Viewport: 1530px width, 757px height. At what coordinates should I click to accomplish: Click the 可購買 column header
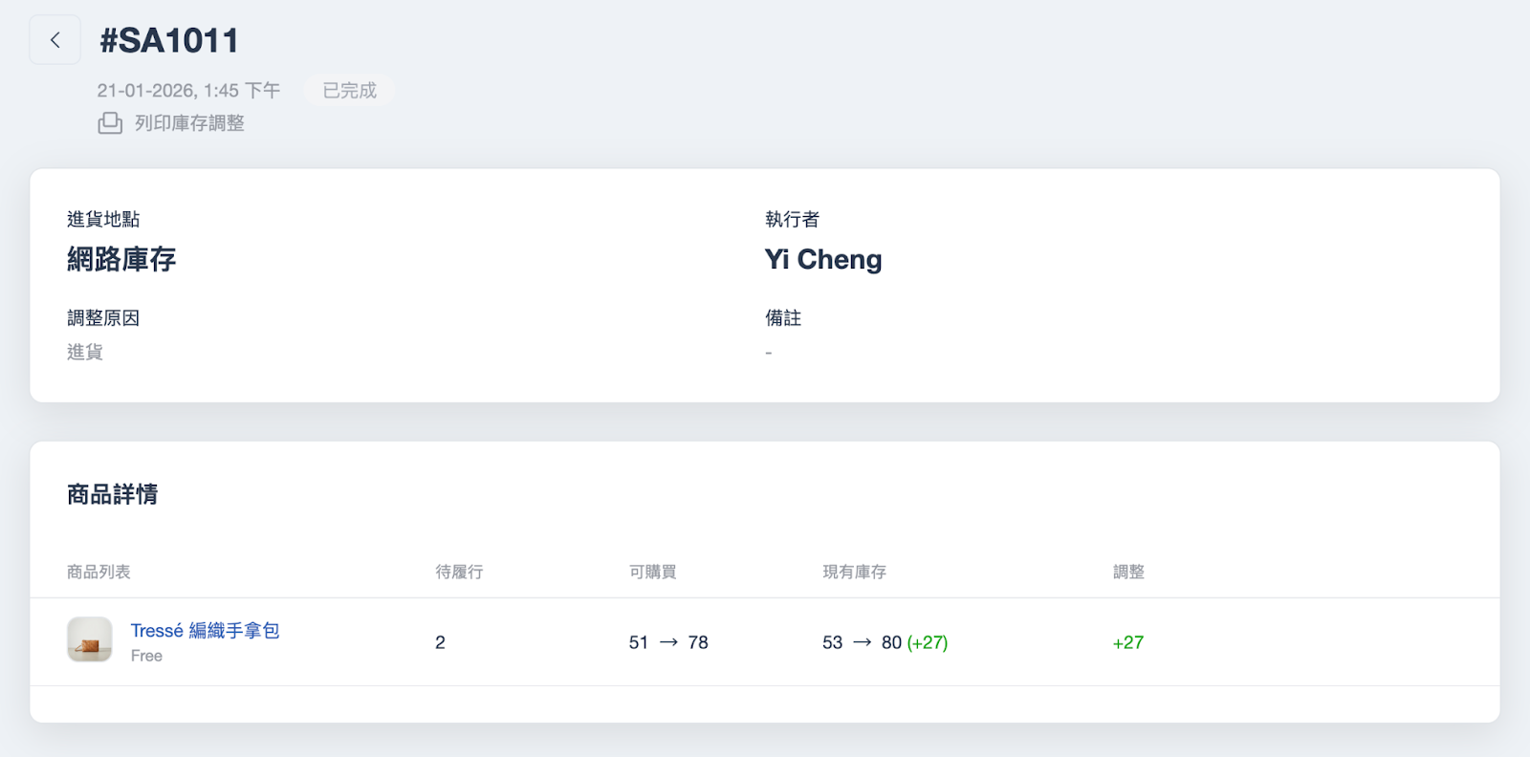(x=652, y=572)
